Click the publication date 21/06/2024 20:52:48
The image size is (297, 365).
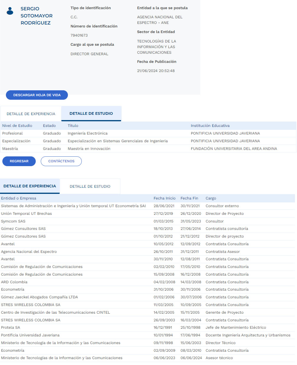click(x=156, y=71)
